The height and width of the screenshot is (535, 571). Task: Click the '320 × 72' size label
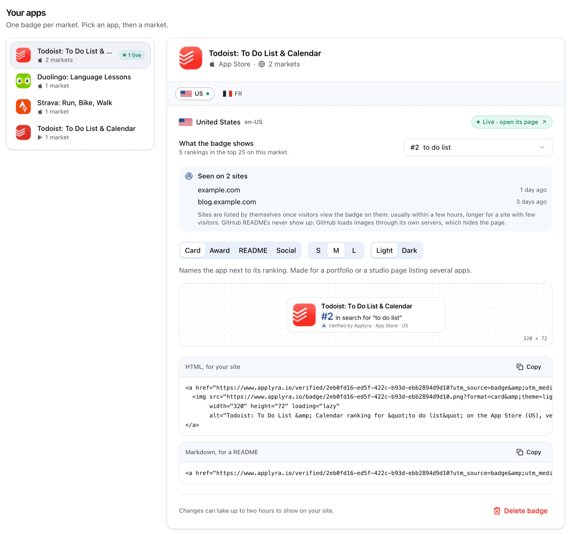535,339
